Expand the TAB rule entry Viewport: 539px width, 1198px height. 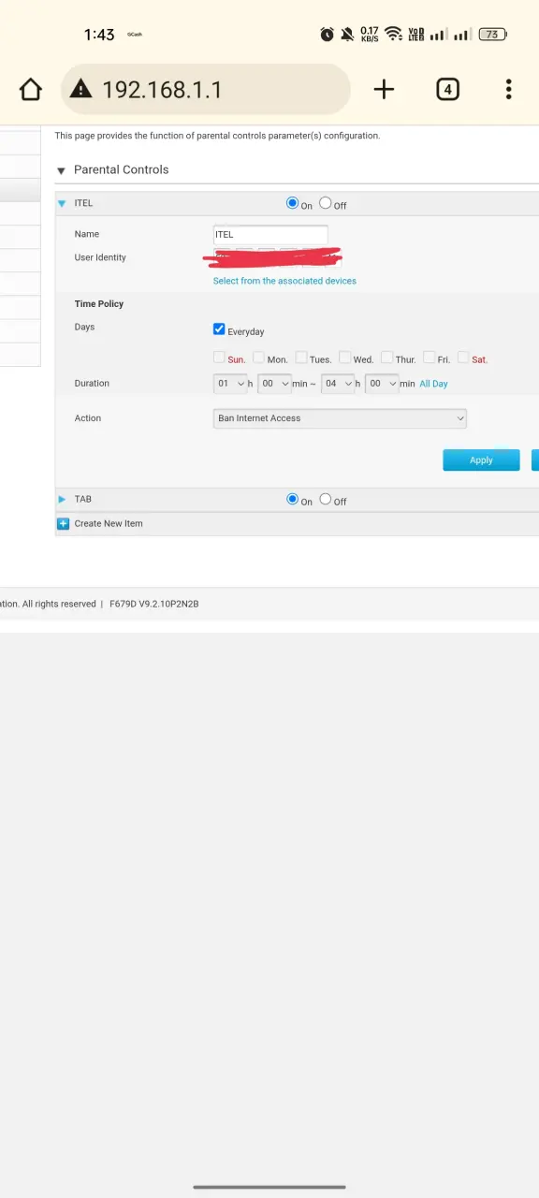coord(62,499)
